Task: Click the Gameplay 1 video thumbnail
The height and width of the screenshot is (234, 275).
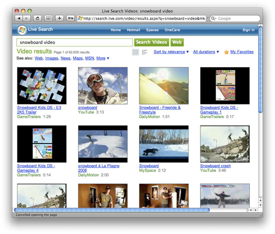Action: (225, 85)
